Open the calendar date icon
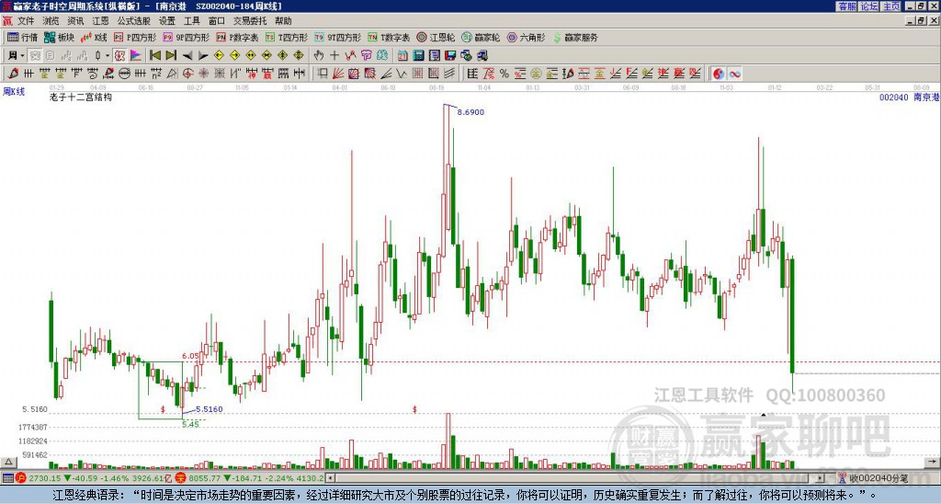Viewport: 941px width, 504px height. click(402, 56)
